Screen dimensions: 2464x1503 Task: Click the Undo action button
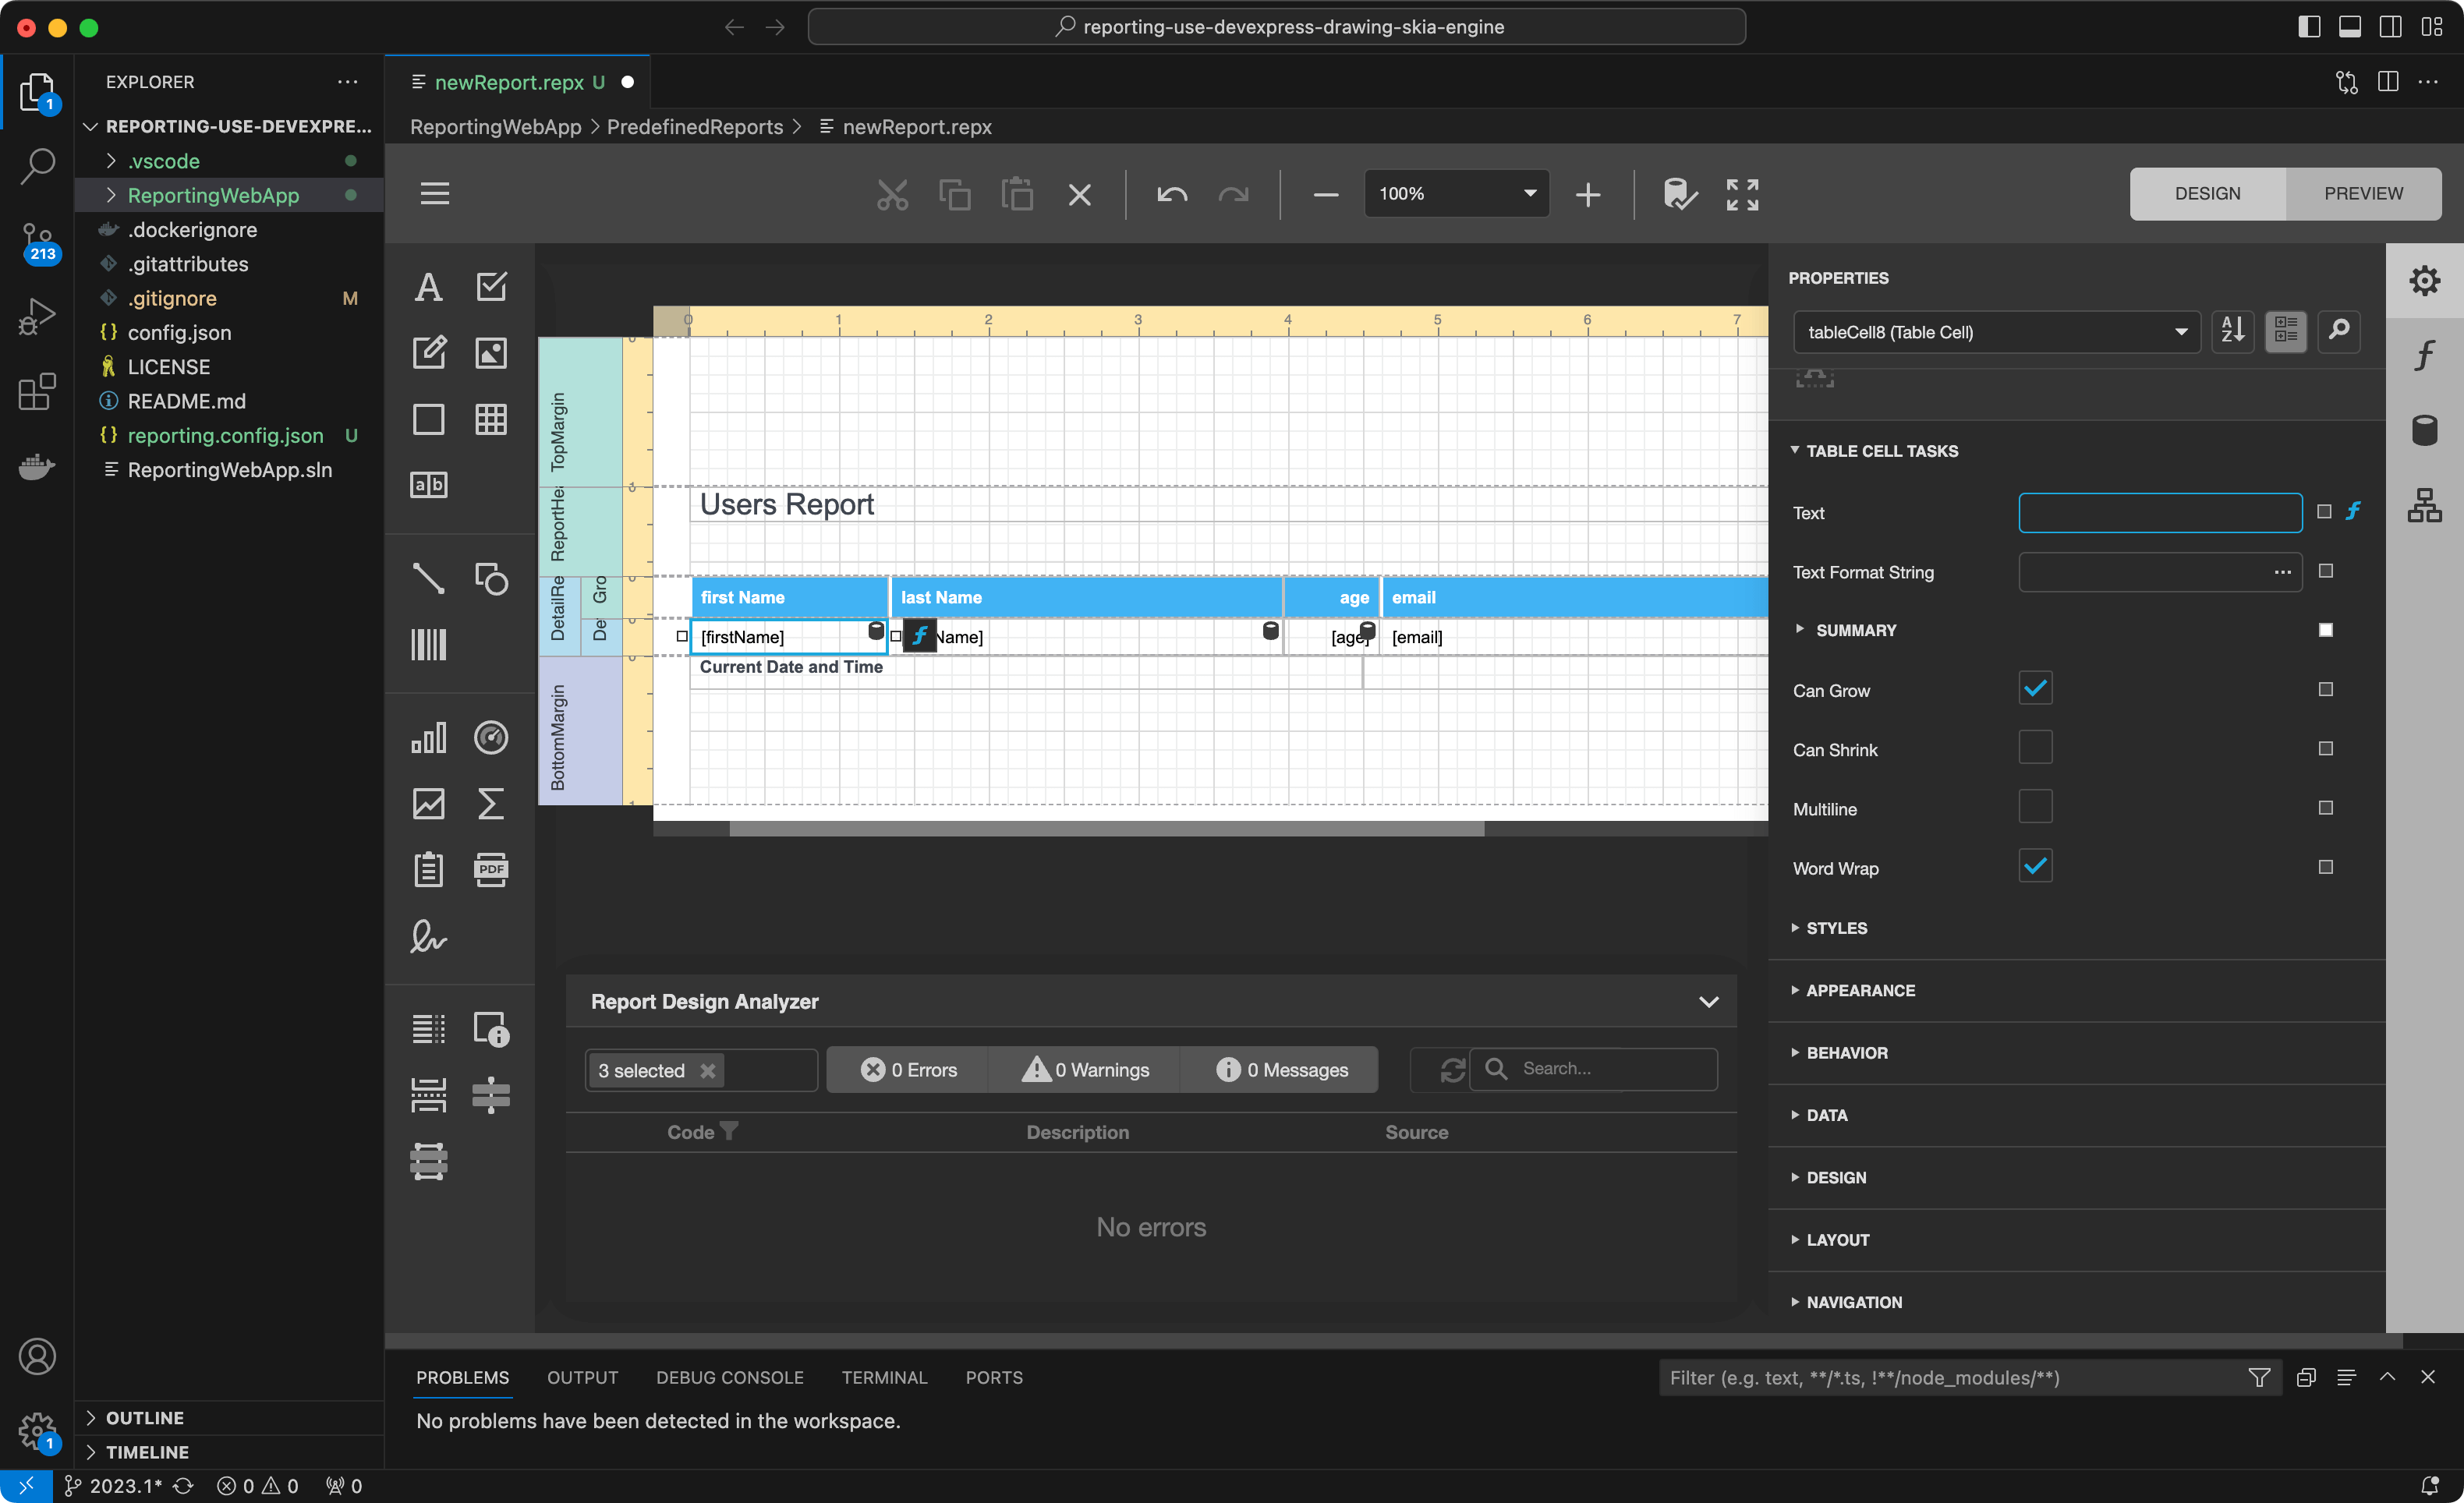coord(1170,193)
